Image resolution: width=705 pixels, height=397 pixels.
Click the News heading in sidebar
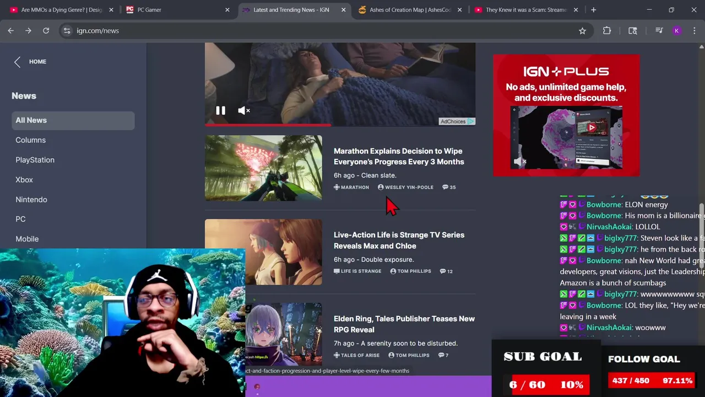(24, 96)
